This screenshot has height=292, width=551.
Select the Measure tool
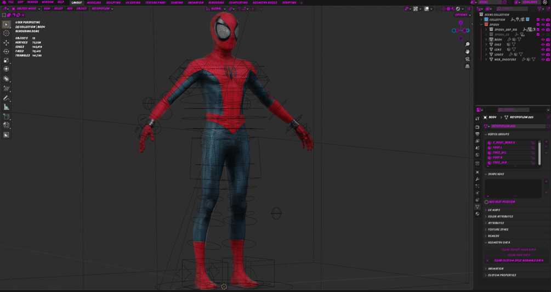click(7, 107)
